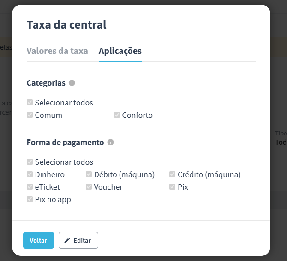Toggle the Dinheiro payment checkbox

click(30, 174)
